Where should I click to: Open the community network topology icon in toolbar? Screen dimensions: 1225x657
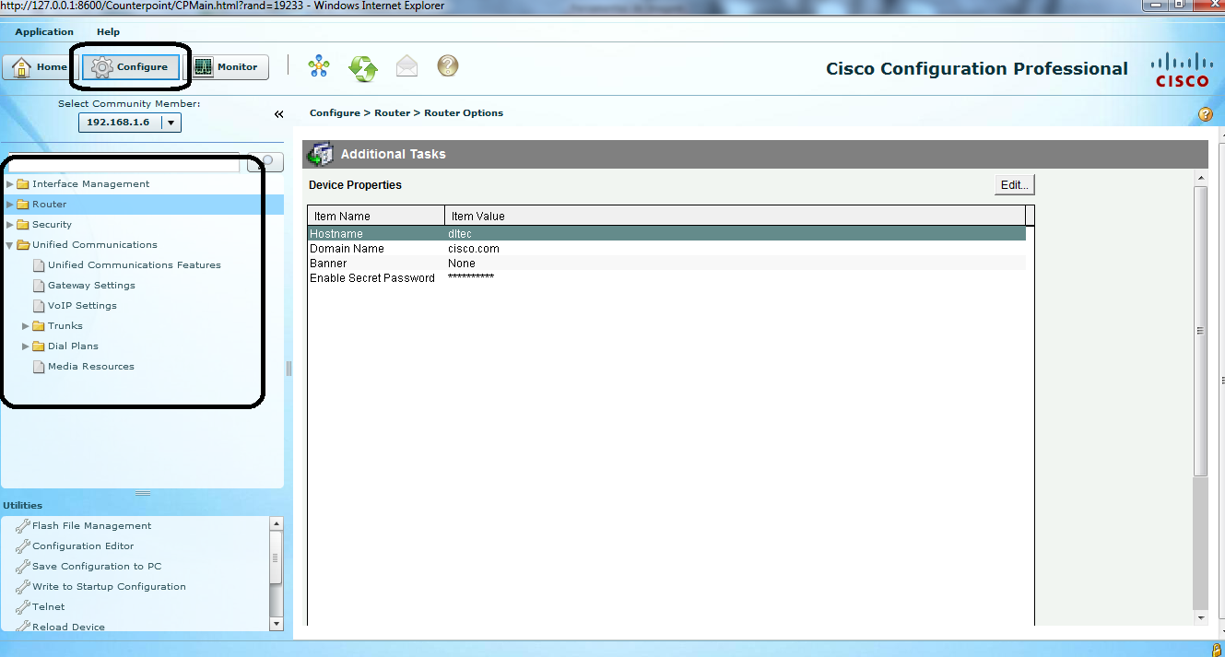(319, 66)
